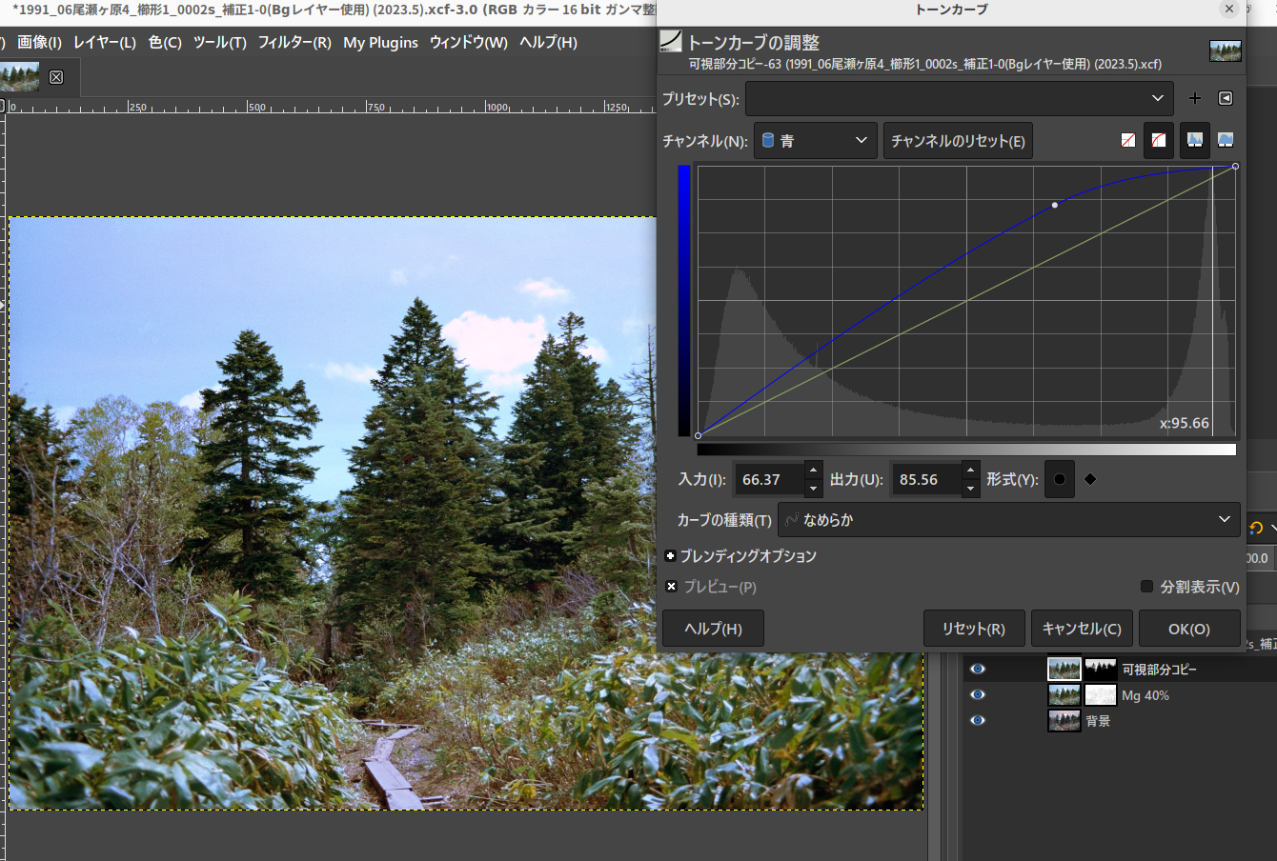Open the カーブの種類 dropdown showing なめらか
Screen dimensions: 1277x861
[x=1009, y=519]
